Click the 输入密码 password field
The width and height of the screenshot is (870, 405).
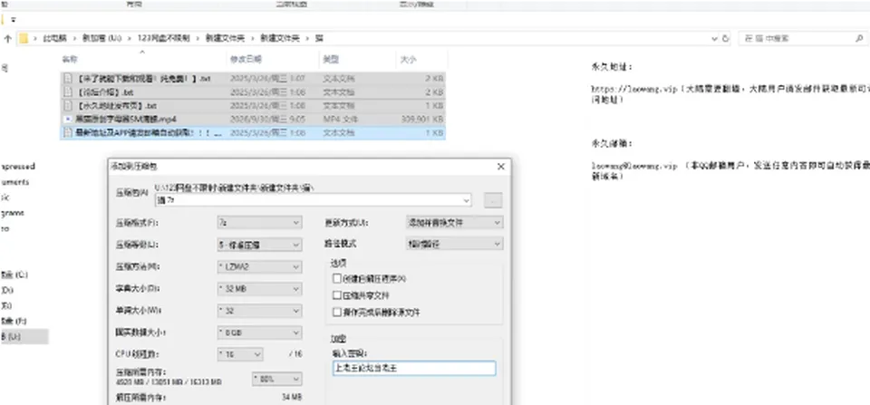pyautogui.click(x=414, y=369)
